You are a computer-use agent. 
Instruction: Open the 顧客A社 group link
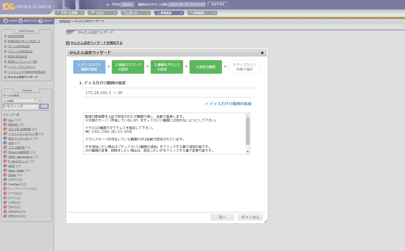click(13, 124)
